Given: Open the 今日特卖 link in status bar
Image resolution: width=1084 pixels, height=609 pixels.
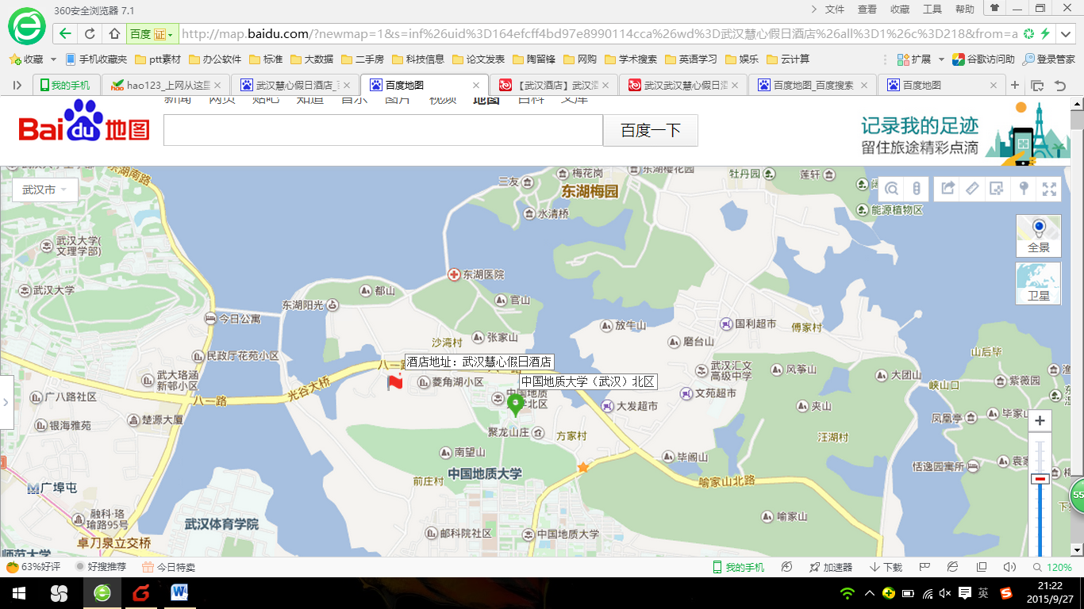Looking at the screenshot, I should 168,567.
